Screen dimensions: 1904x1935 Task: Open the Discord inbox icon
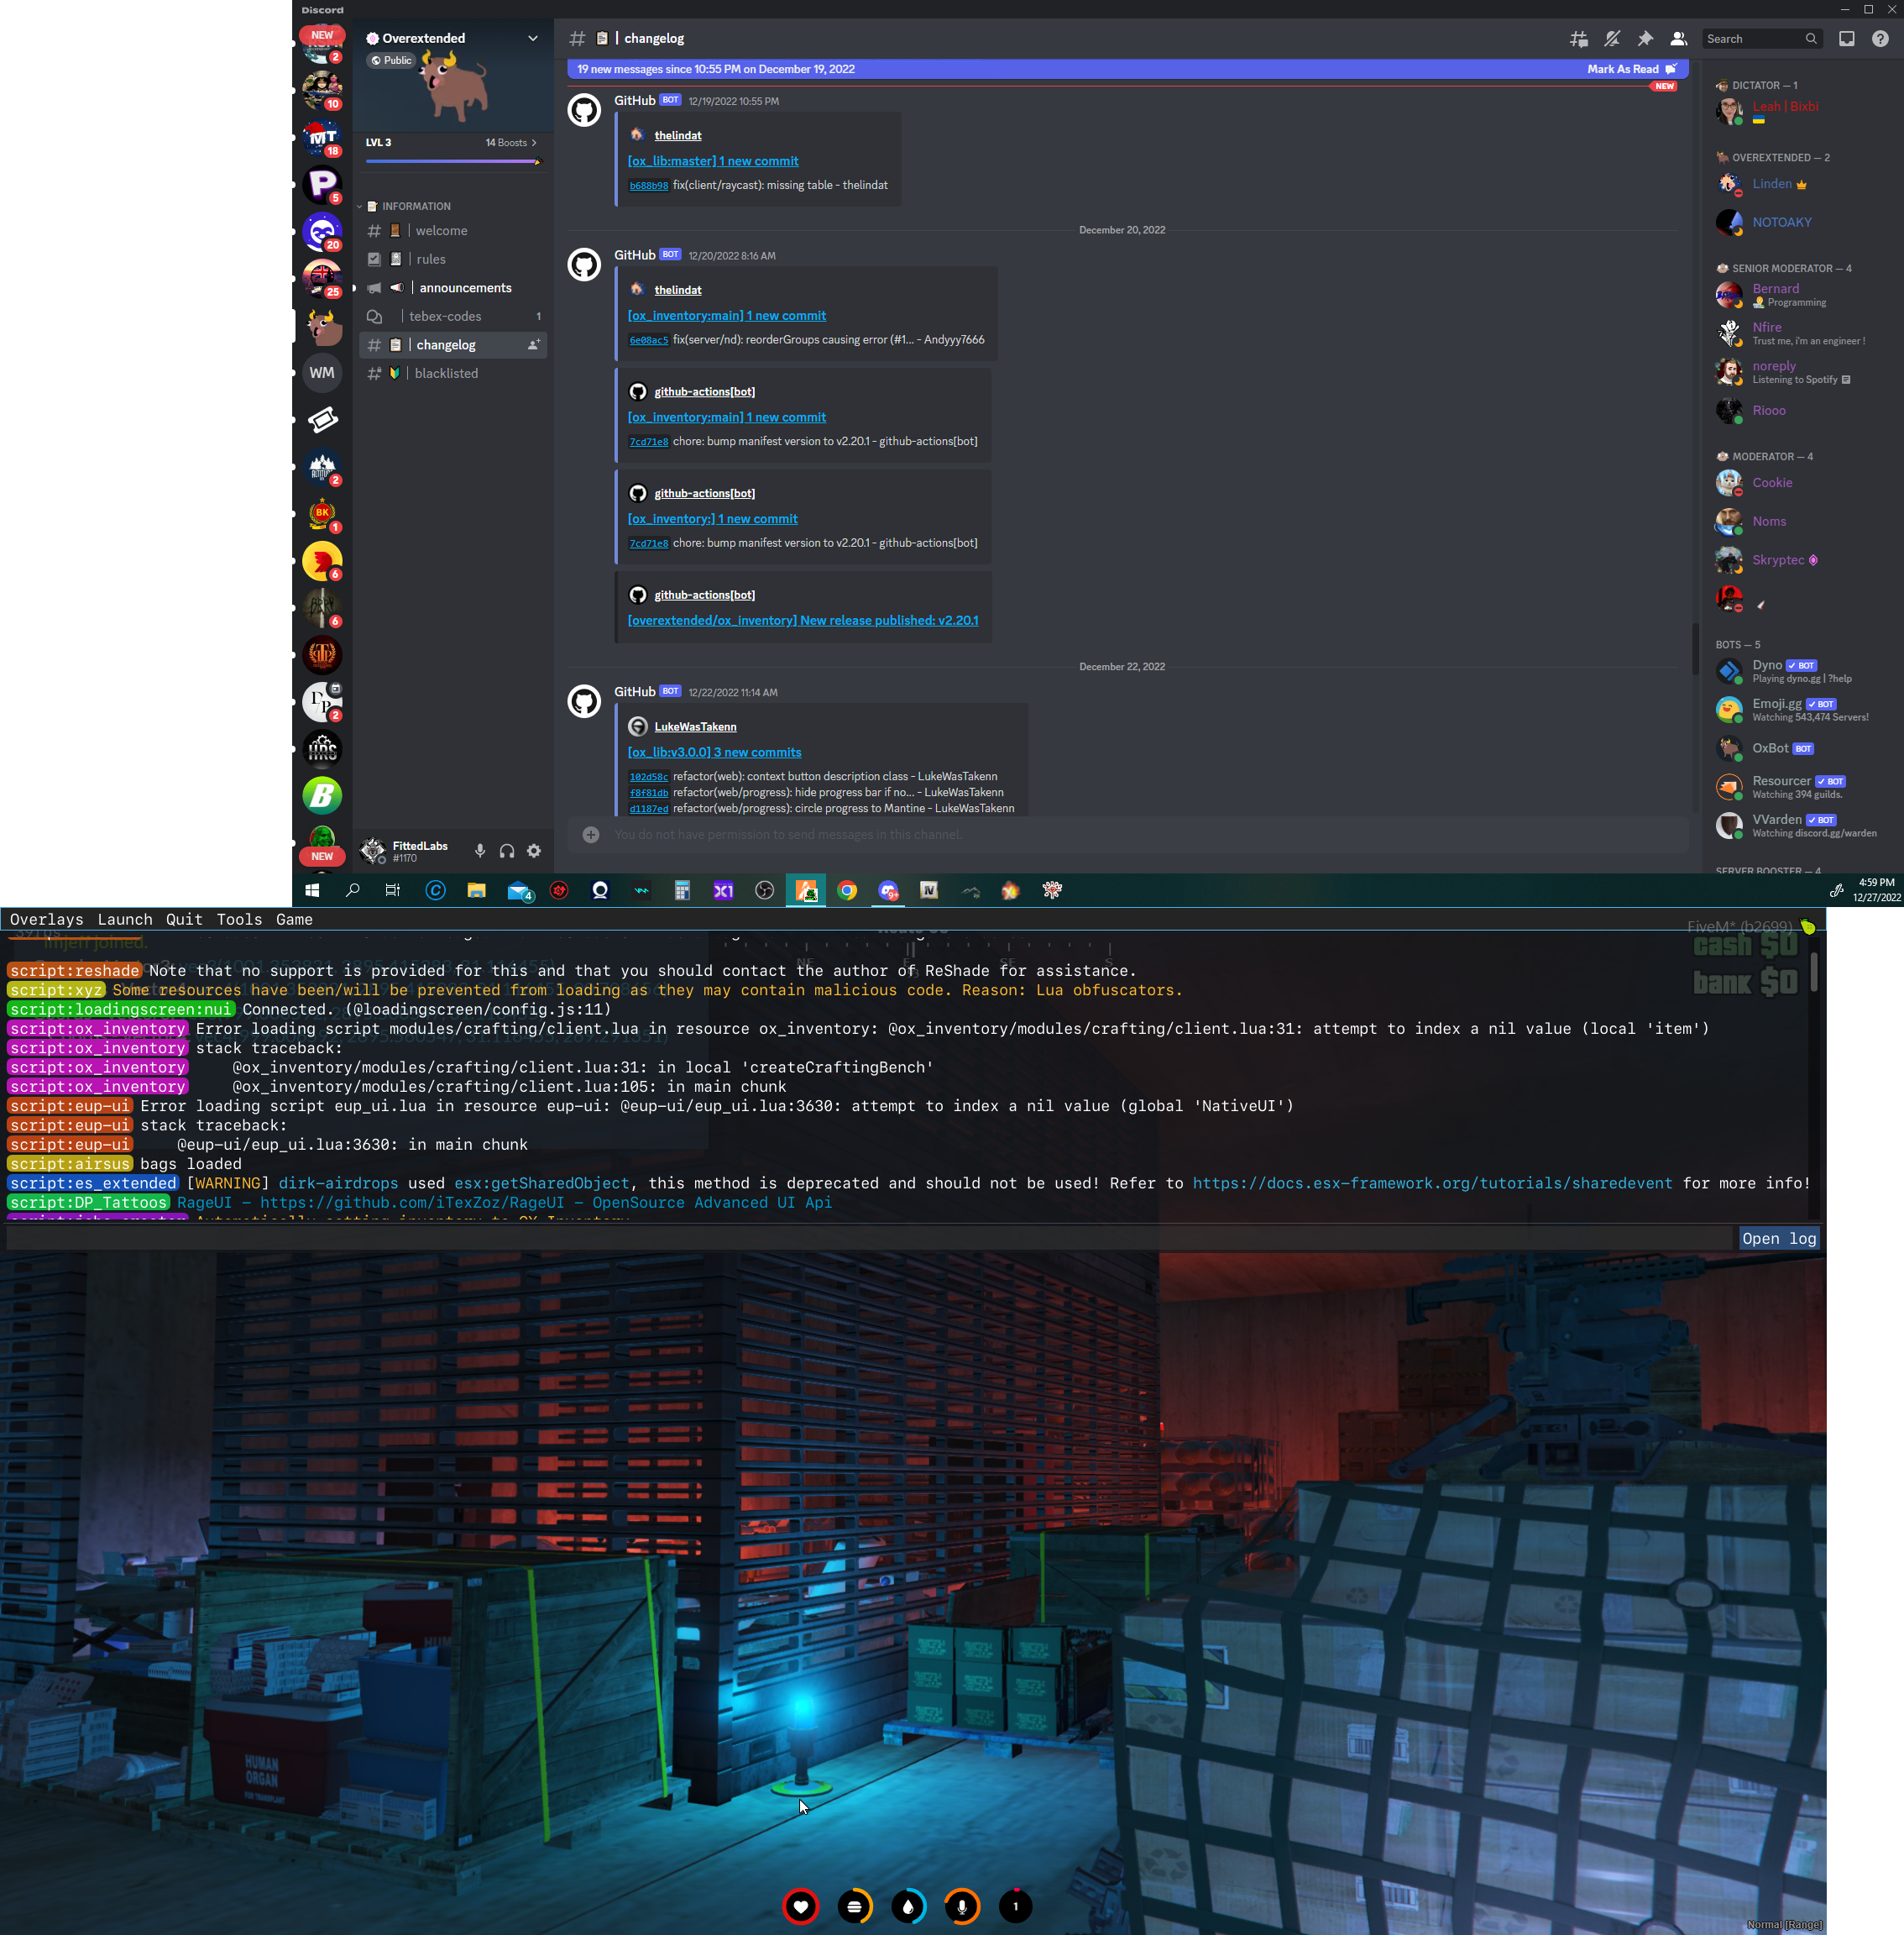pyautogui.click(x=1847, y=39)
